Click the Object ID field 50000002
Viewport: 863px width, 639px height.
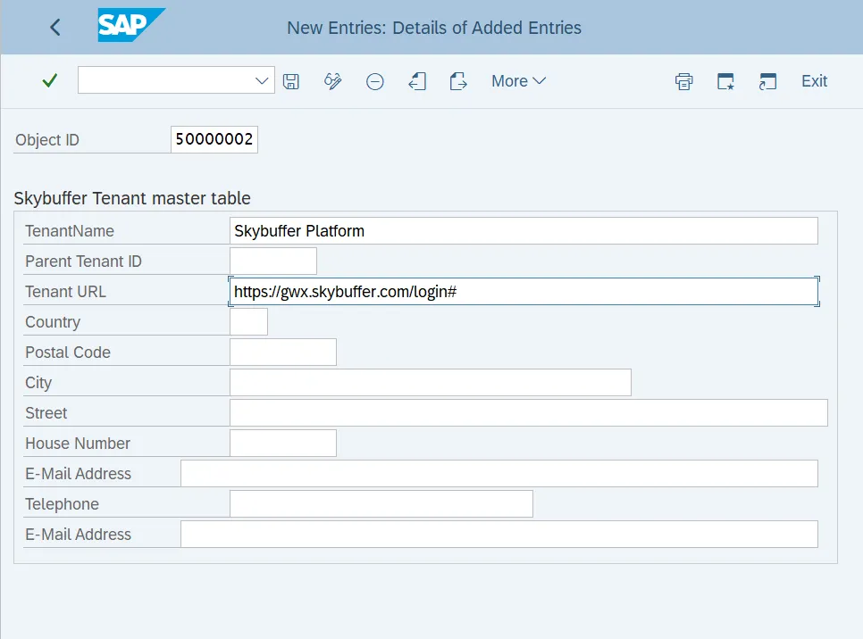(214, 139)
